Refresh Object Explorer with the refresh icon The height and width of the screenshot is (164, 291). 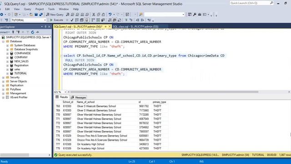click(33, 32)
